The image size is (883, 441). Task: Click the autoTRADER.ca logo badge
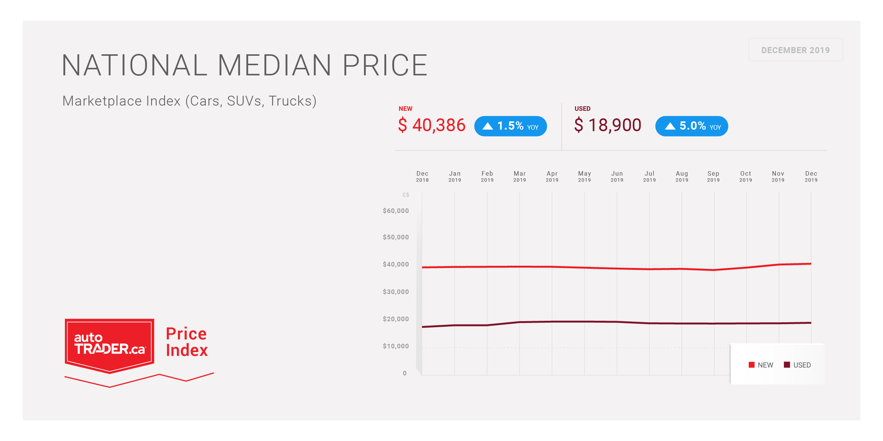pos(109,345)
